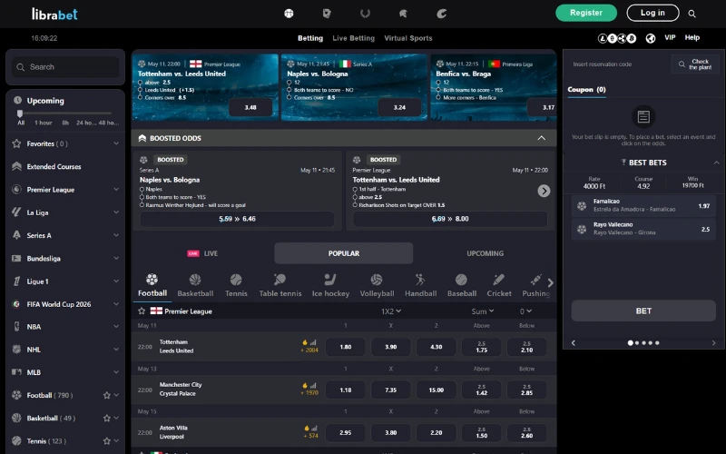Viewport: 726px width, 454px height.
Task: Switch to LIVE events tab
Action: pos(202,253)
